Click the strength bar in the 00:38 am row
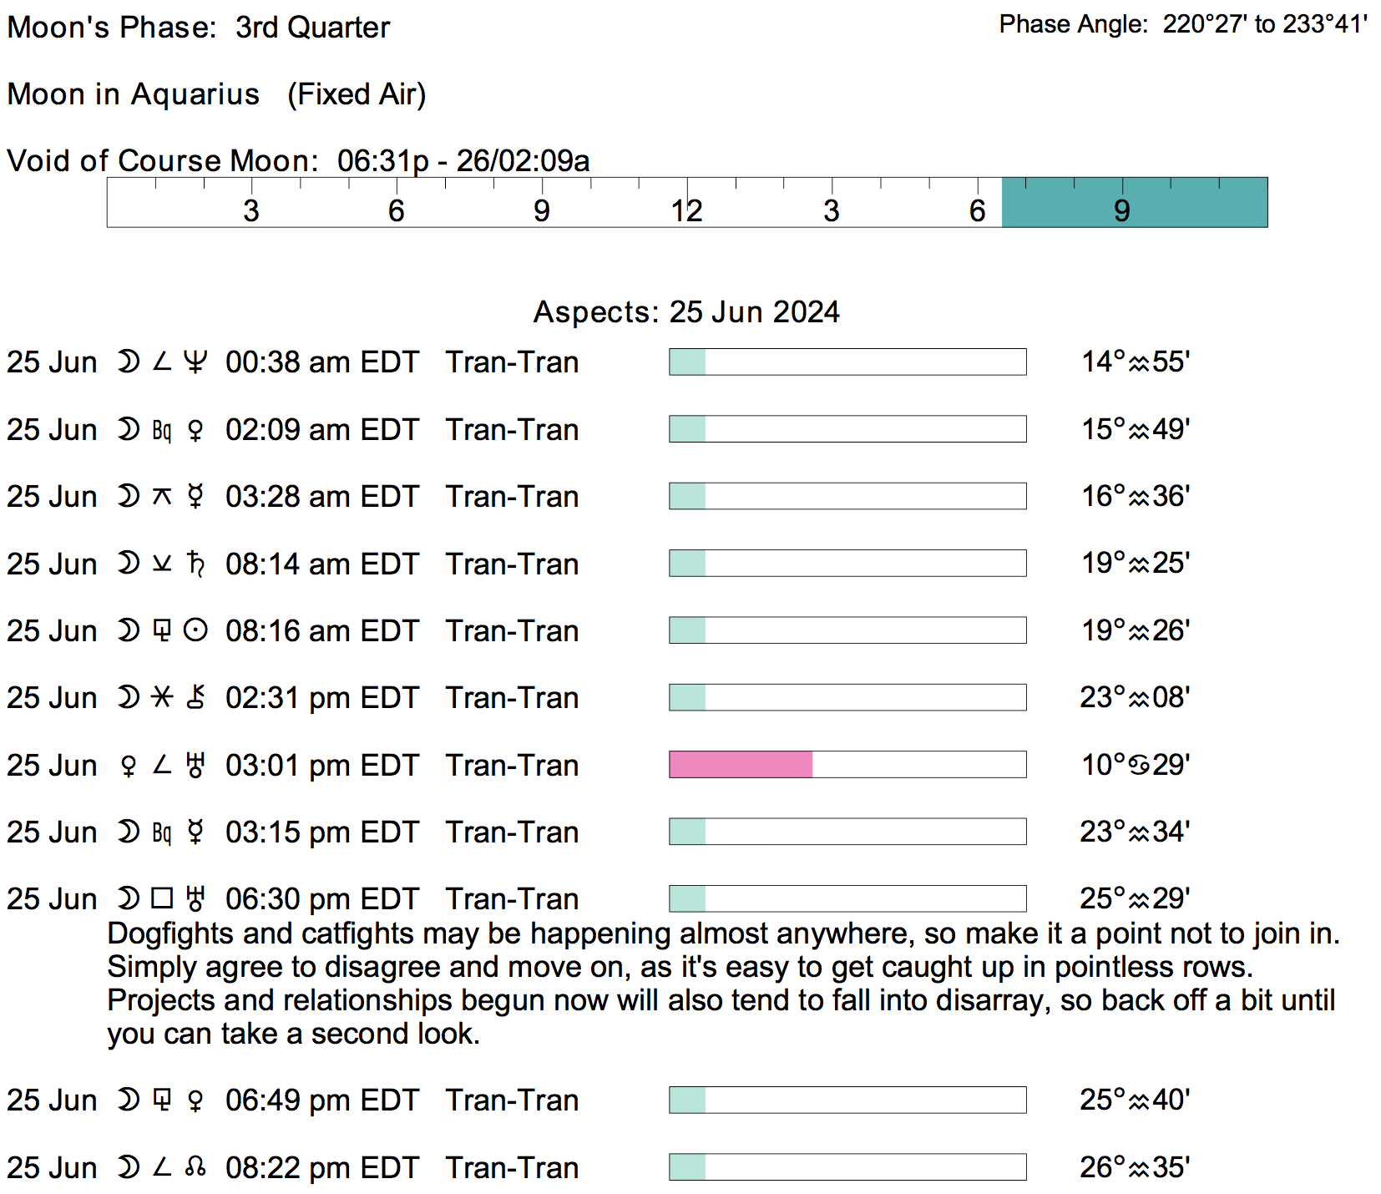This screenshot has height=1194, width=1381. pyautogui.click(x=847, y=362)
